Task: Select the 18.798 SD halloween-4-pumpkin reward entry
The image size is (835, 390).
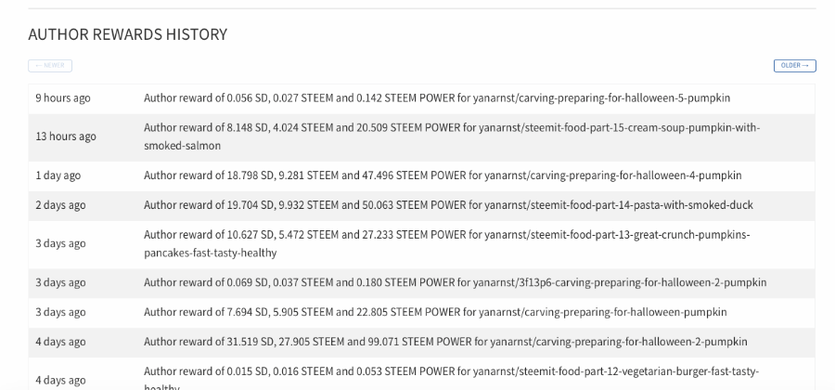Action: pos(443,175)
